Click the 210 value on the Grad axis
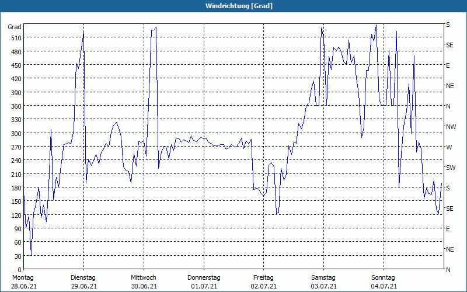Screen dimensions: 467x292 [x=16, y=174]
